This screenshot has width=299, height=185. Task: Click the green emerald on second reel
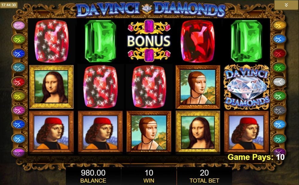coord(100,41)
